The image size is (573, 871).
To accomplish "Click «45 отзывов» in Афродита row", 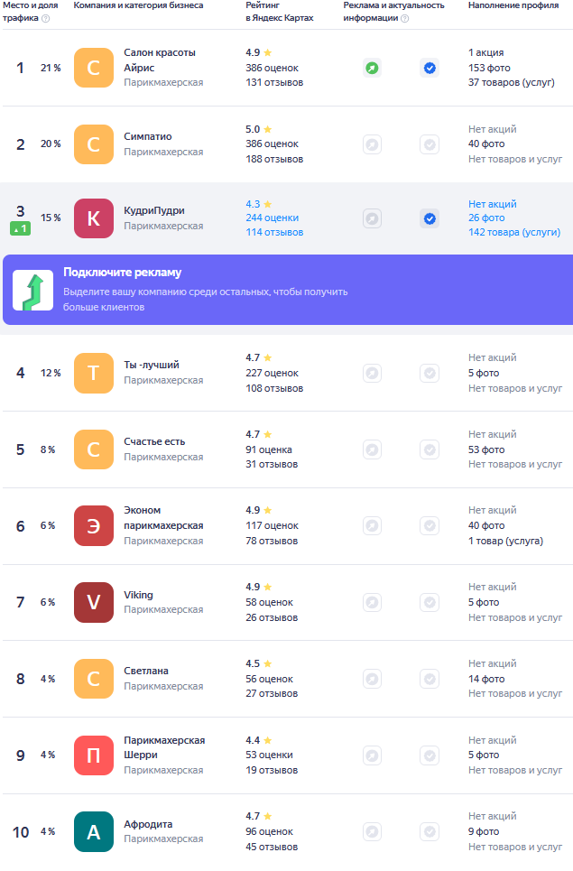I will tap(272, 848).
